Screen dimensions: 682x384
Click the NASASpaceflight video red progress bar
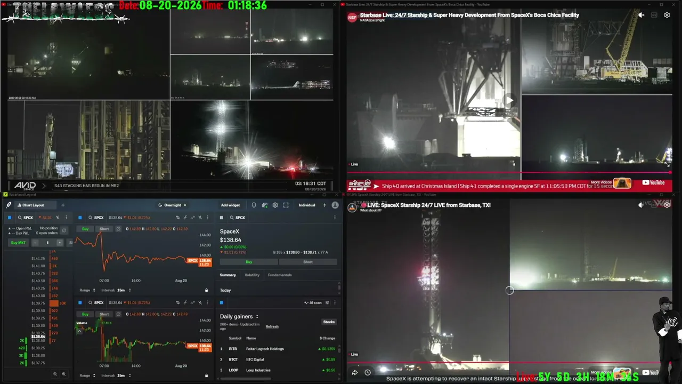(x=509, y=172)
